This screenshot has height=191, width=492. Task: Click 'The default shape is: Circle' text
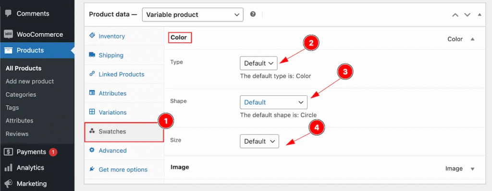pyautogui.click(x=278, y=115)
